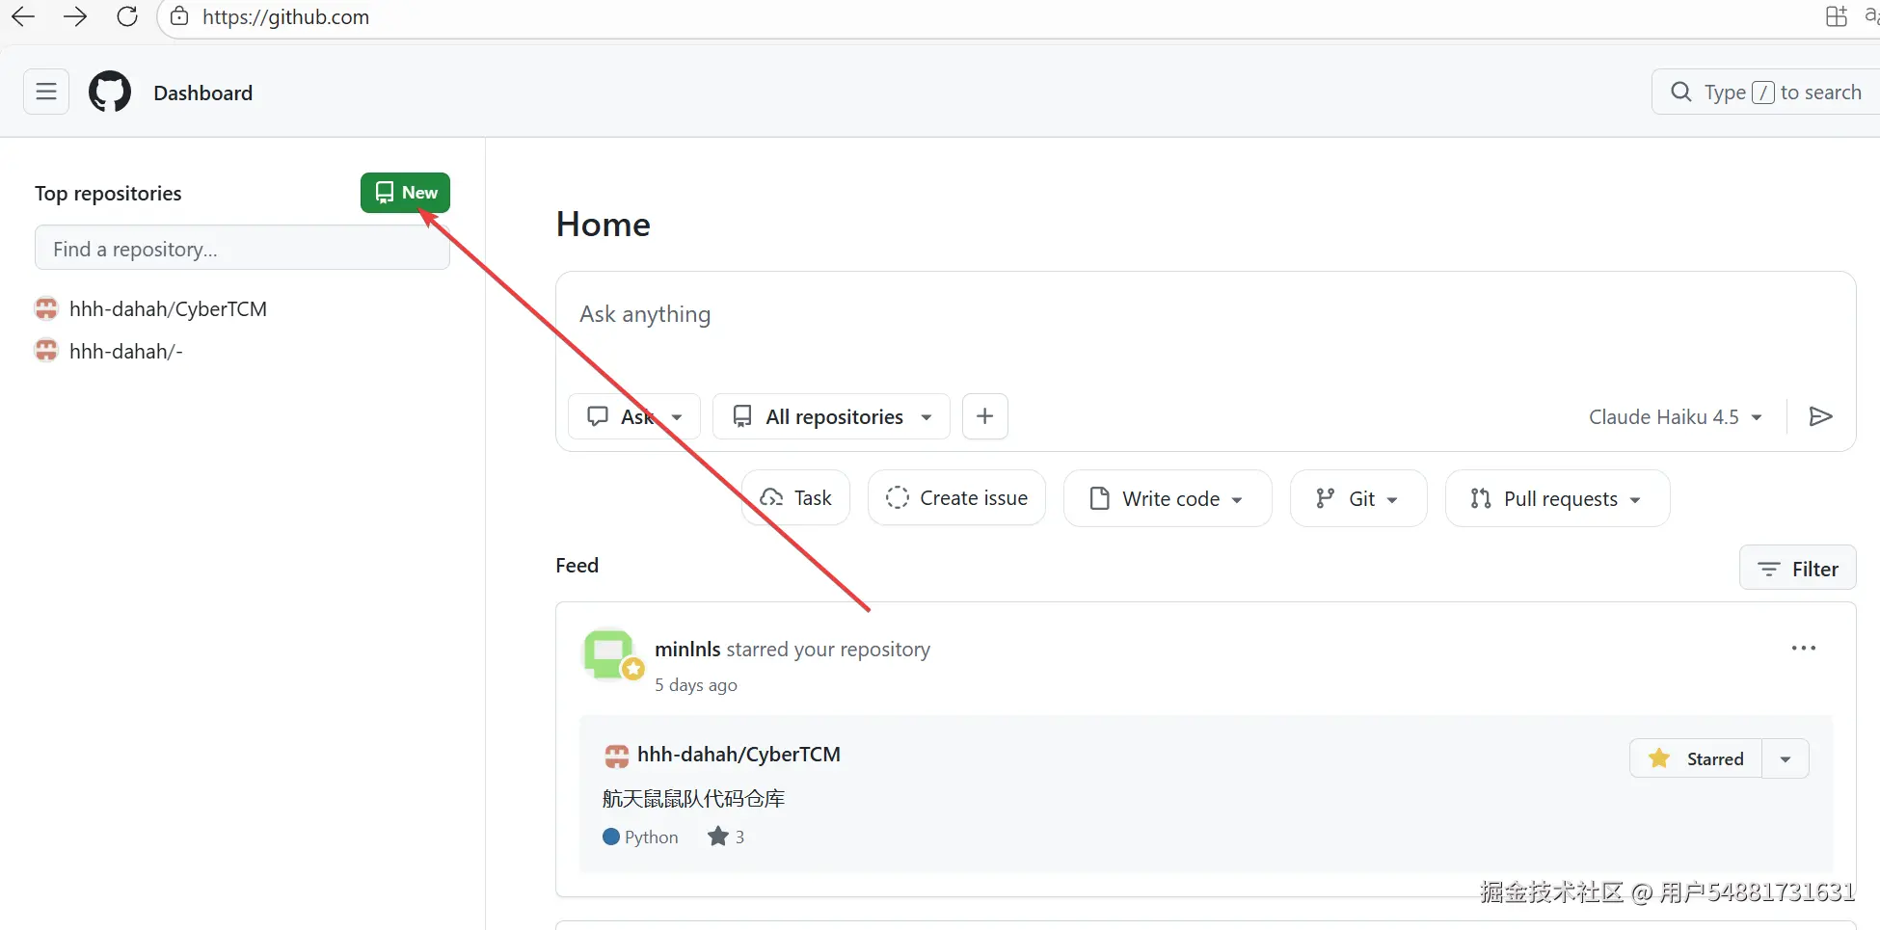The width and height of the screenshot is (1880, 930).
Task: Click the 5 days ago timestamp
Action: pos(696,685)
